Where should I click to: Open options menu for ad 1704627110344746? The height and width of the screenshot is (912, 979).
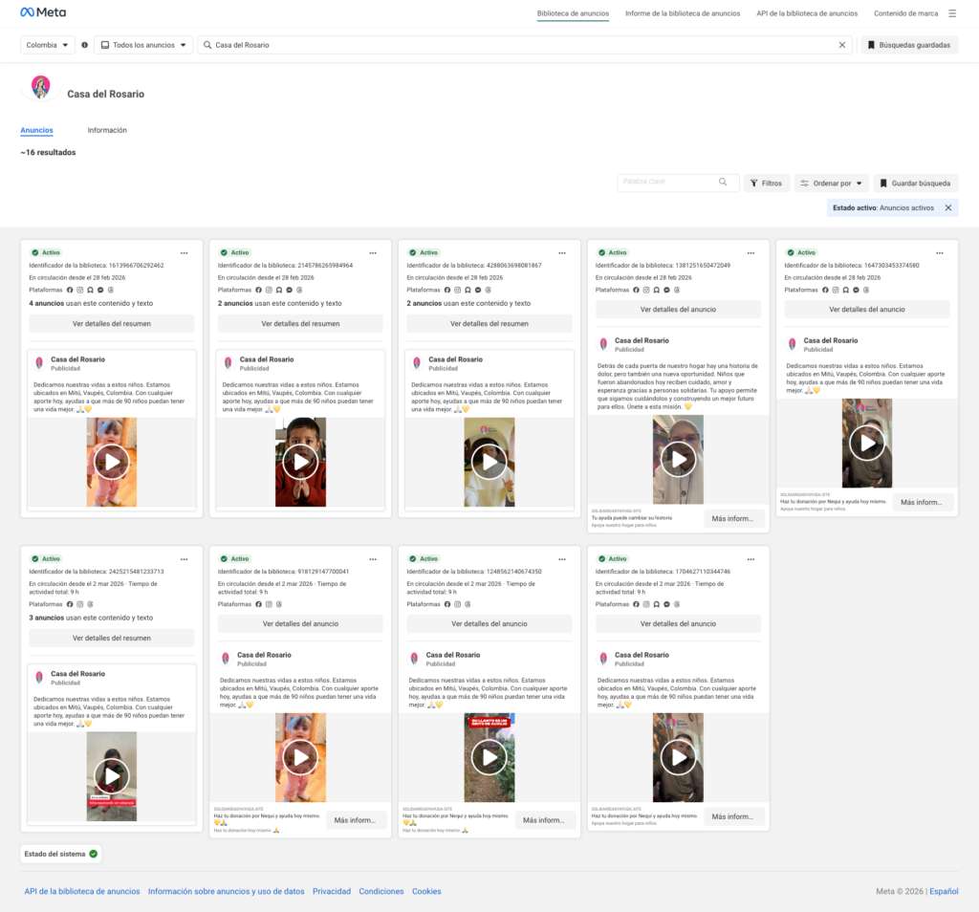[x=751, y=559]
